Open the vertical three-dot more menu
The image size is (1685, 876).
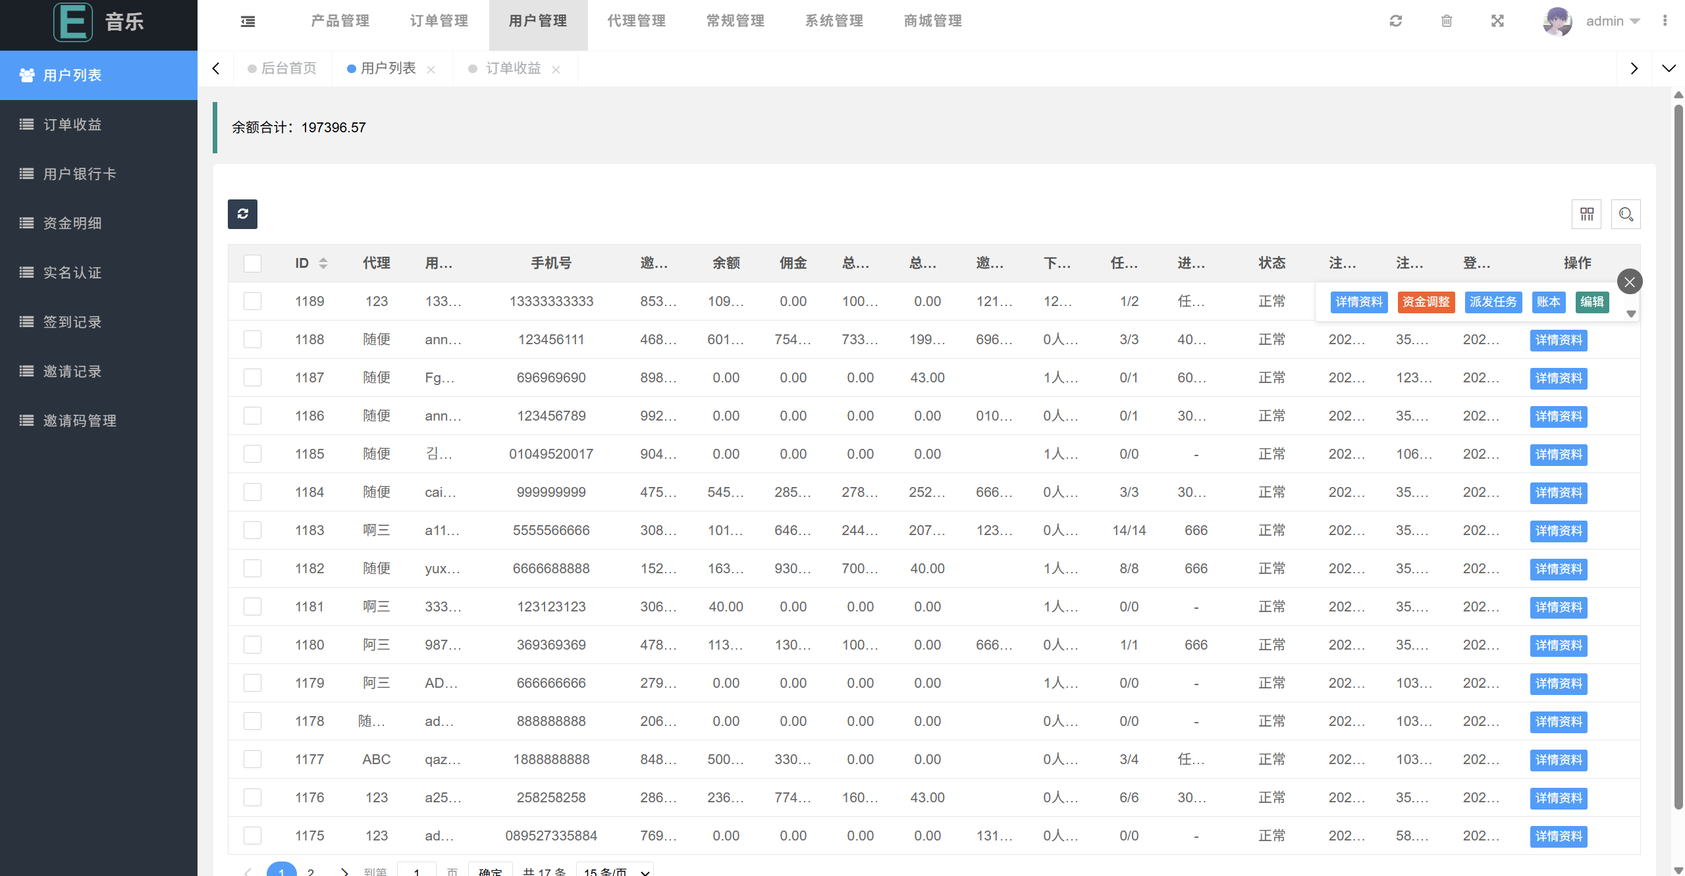tap(1665, 21)
